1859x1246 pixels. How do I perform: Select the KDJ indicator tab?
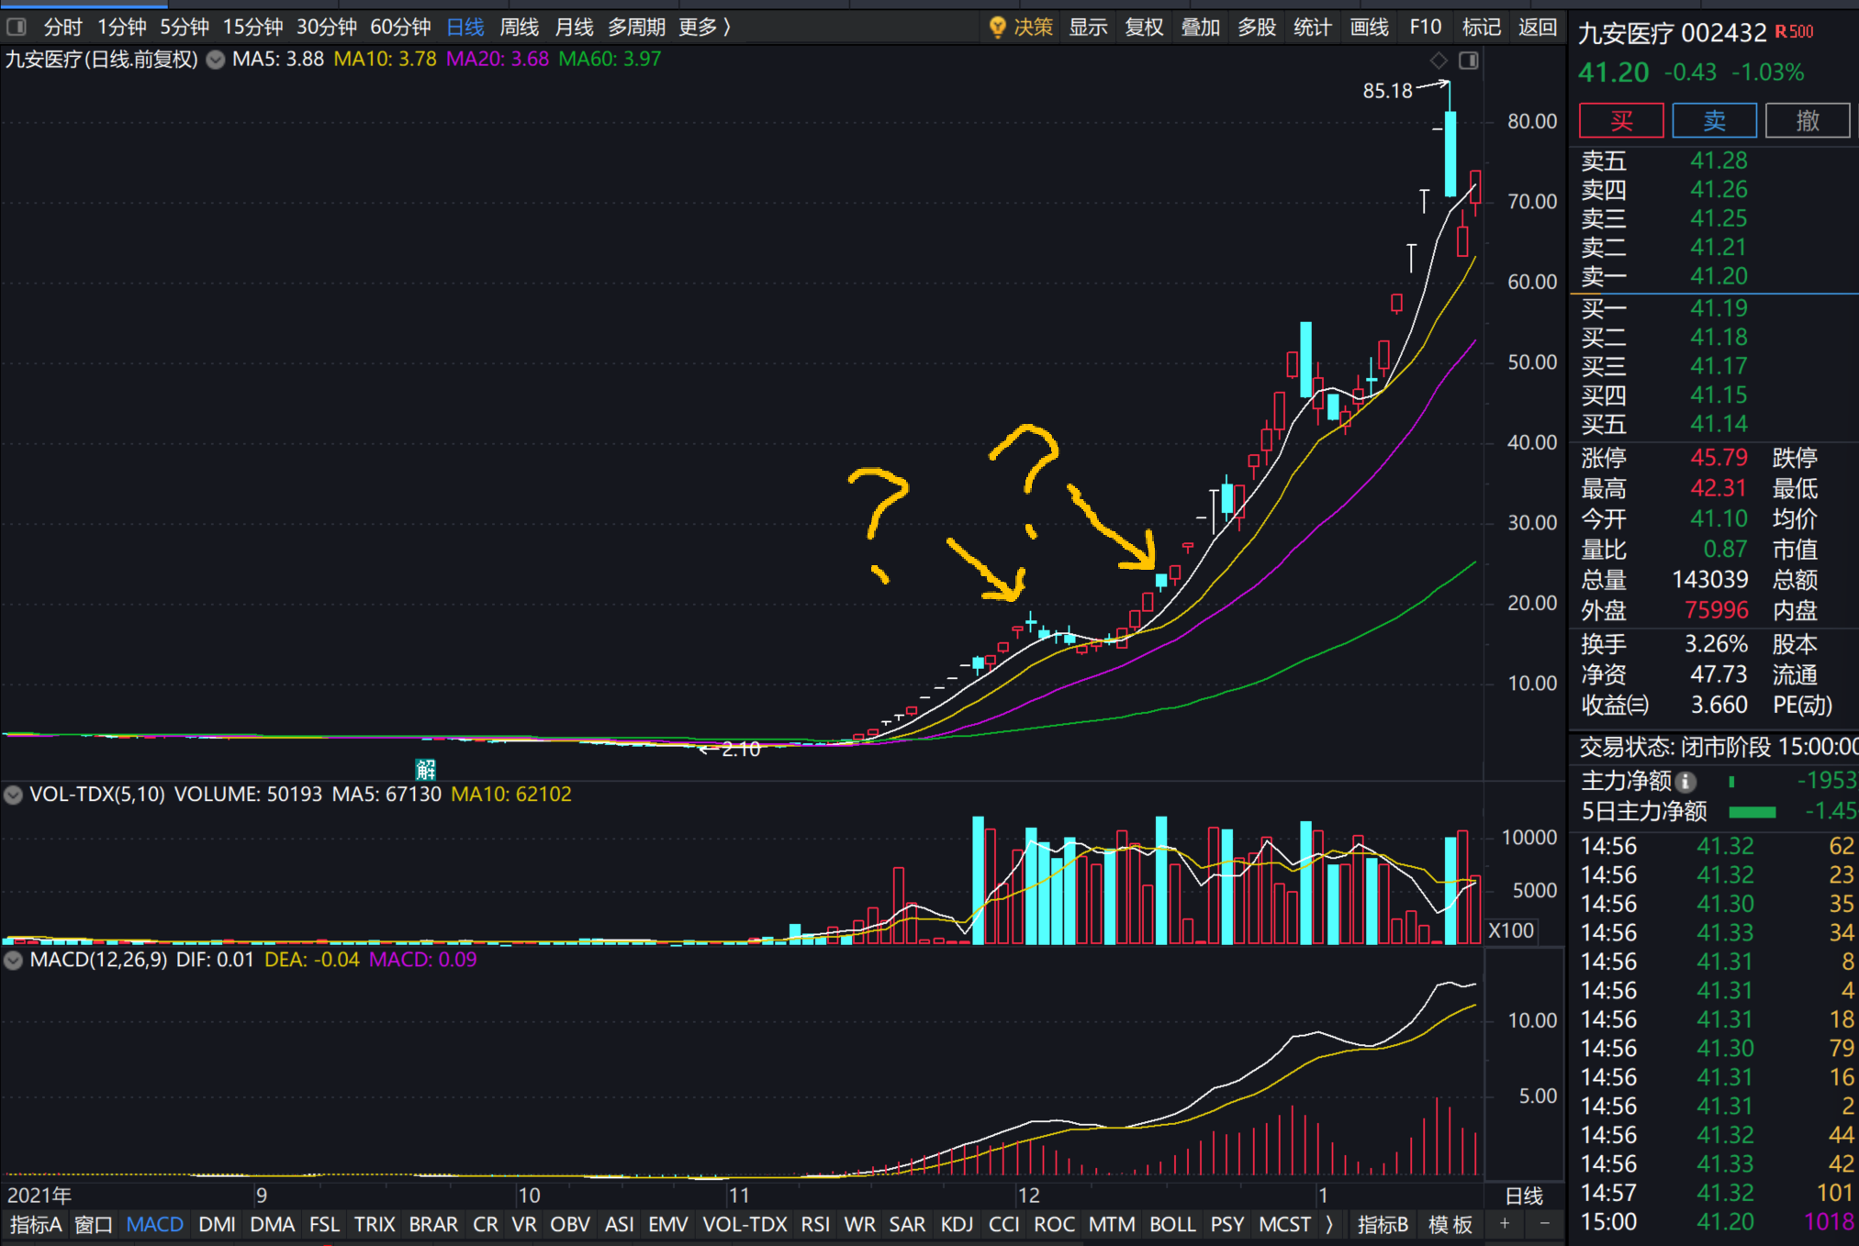coord(957,1224)
